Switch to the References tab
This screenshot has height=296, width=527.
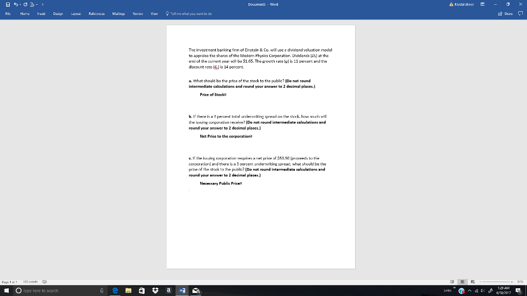tap(96, 14)
